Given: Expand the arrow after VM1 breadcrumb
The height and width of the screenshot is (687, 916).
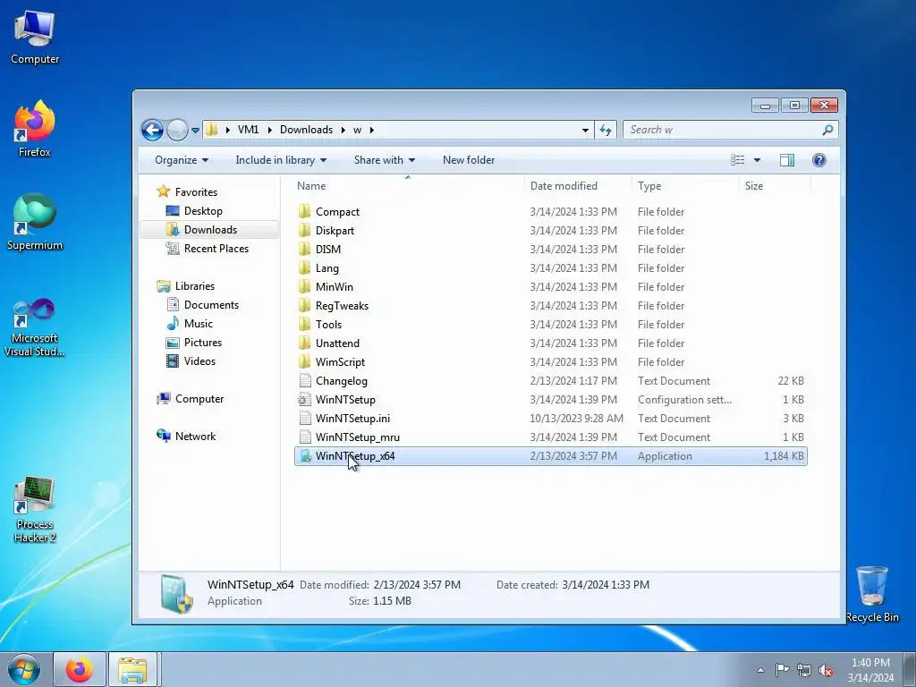Looking at the screenshot, I should (269, 130).
